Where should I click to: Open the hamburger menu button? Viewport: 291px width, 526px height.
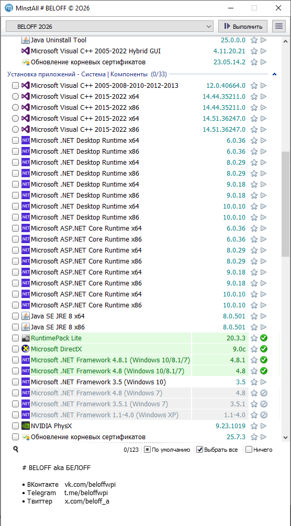tap(278, 26)
